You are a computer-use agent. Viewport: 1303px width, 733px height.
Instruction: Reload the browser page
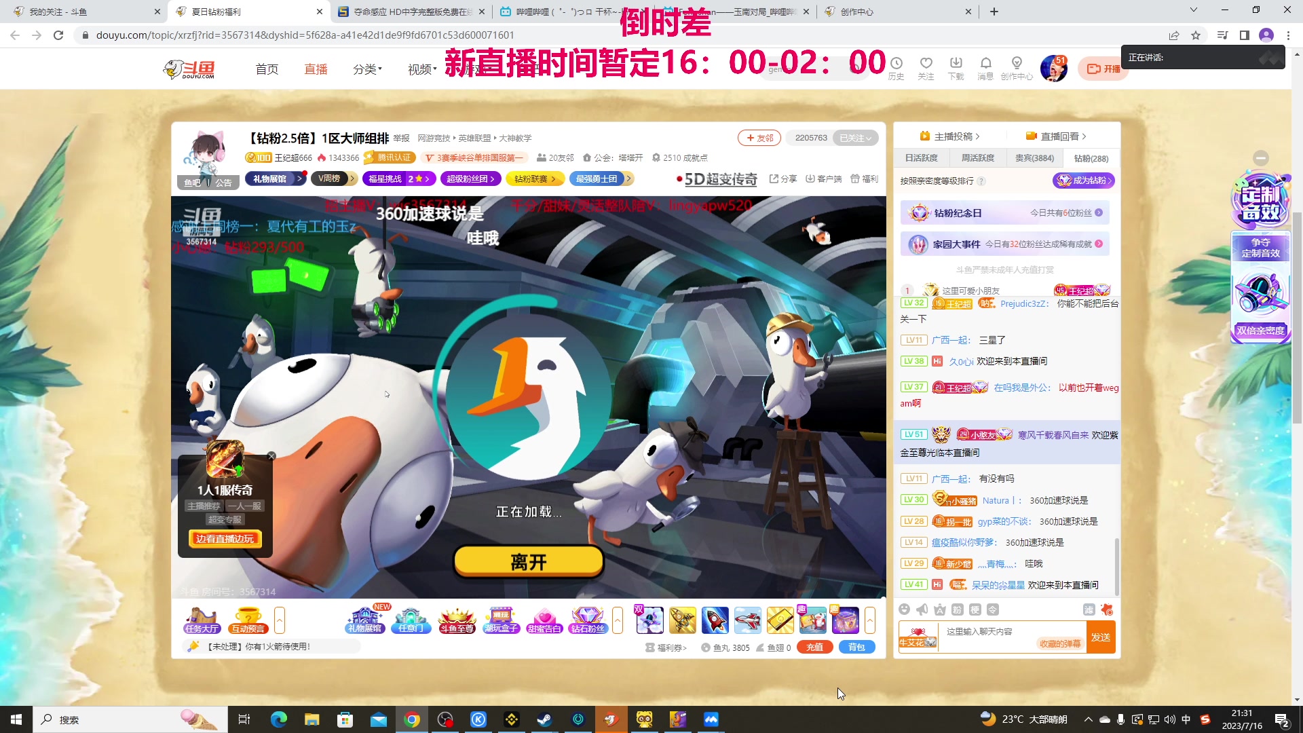58,35
